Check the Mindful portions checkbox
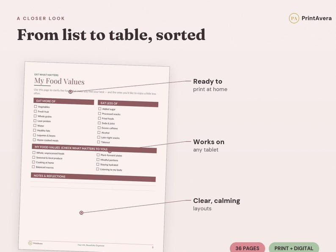Image resolution: width=336 pixels, height=252 pixels. point(98,159)
